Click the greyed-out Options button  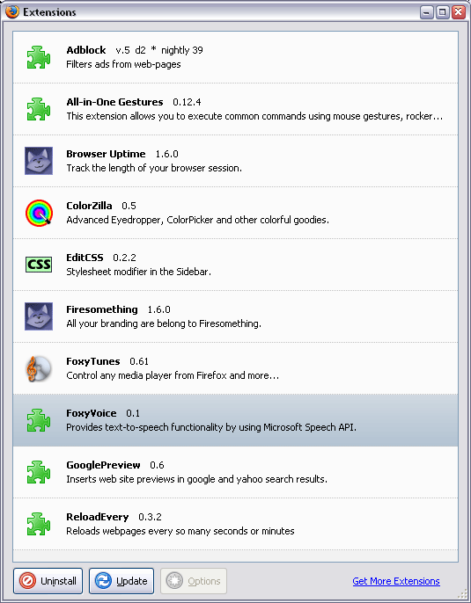(194, 581)
